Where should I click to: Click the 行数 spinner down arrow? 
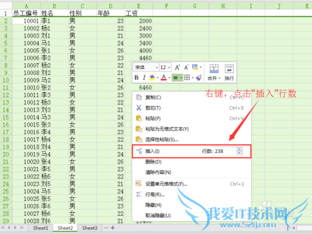pyautogui.click(x=240, y=153)
